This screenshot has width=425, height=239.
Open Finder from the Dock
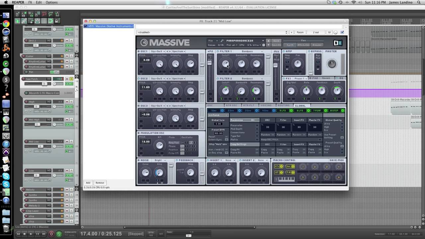[6, 15]
